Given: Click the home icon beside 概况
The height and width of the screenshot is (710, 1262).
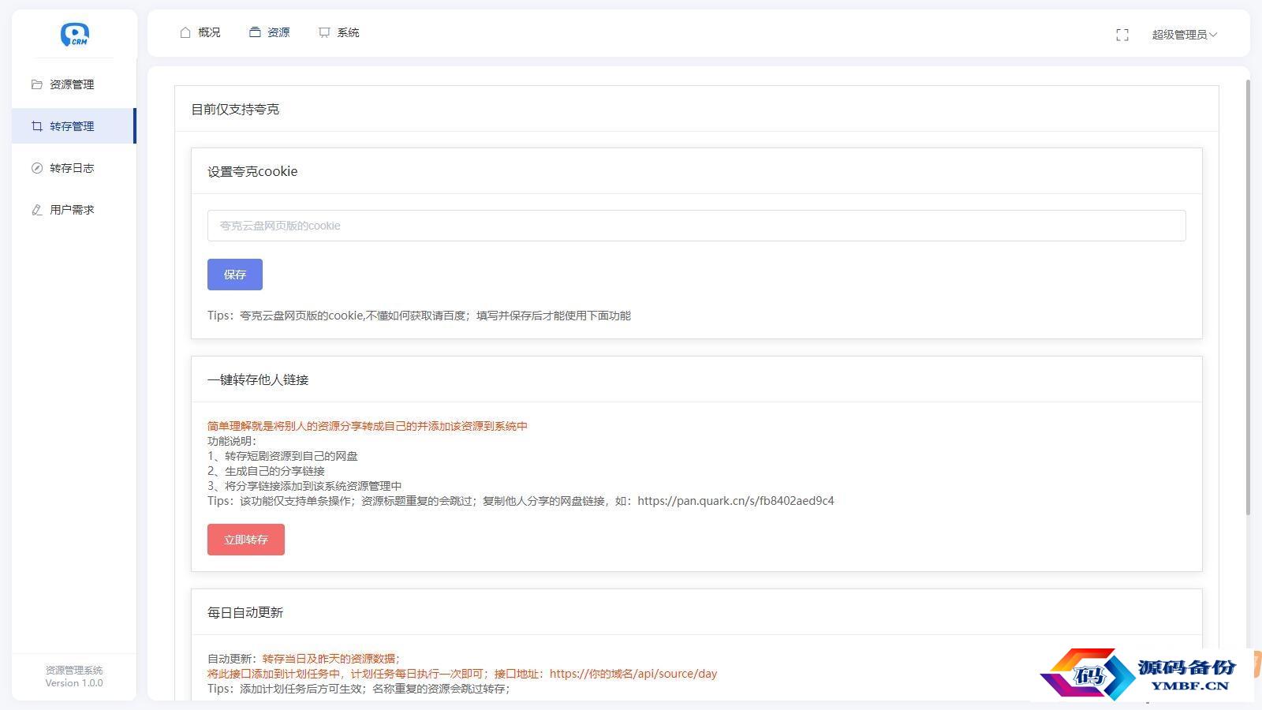Looking at the screenshot, I should pos(185,32).
